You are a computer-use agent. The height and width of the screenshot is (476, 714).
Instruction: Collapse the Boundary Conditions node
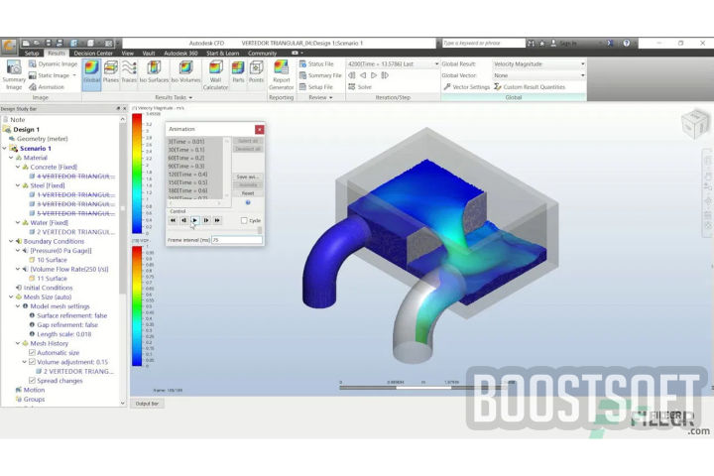click(x=11, y=241)
